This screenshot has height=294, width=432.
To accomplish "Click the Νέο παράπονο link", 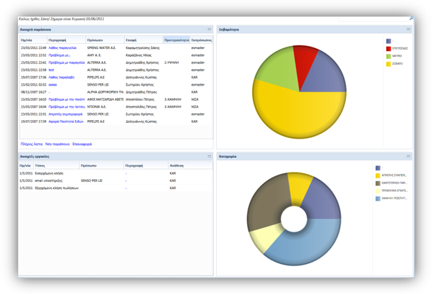I will tap(58, 144).
